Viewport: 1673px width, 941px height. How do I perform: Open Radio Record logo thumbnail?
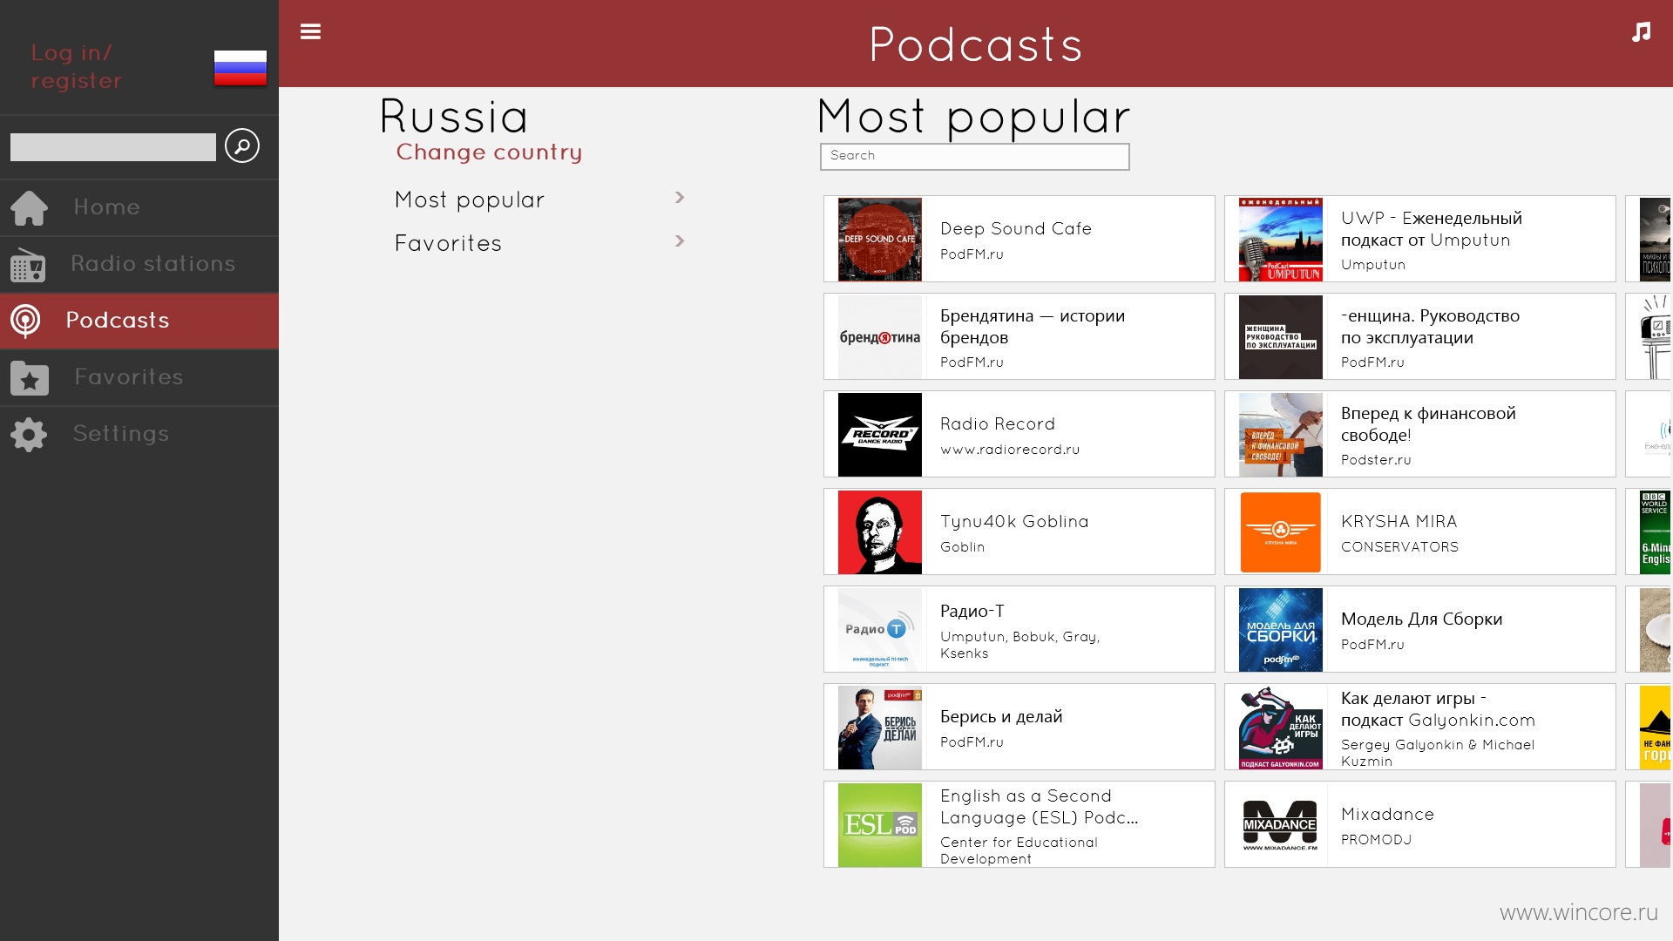pyautogui.click(x=879, y=434)
